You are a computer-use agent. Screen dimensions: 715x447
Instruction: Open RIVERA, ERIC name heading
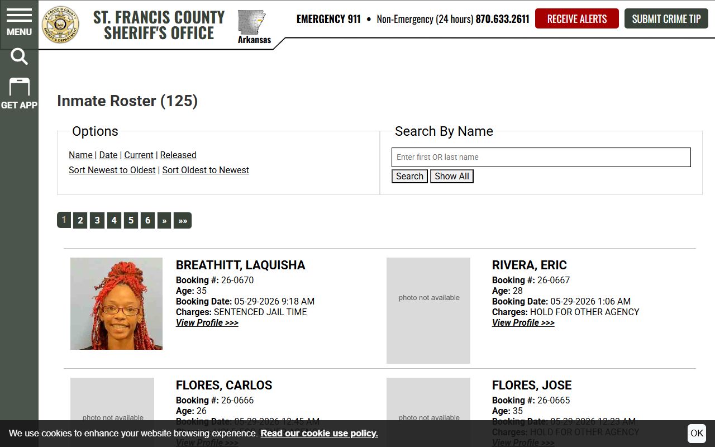530,265
